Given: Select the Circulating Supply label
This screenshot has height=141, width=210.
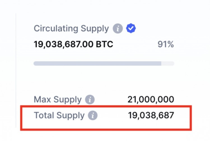Looking at the screenshot, I should click(x=71, y=29).
